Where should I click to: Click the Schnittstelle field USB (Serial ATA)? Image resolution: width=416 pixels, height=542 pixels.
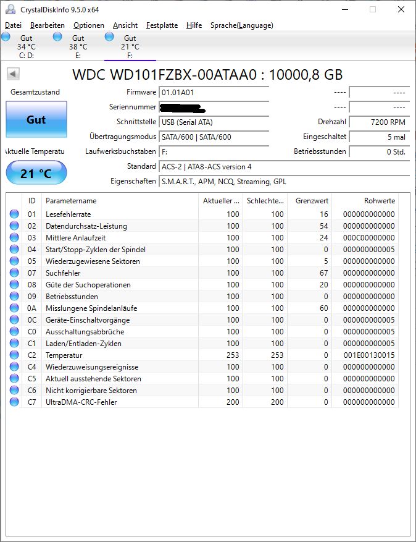click(x=214, y=122)
